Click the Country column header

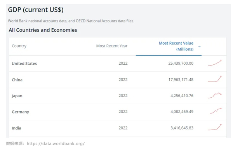(x=19, y=46)
